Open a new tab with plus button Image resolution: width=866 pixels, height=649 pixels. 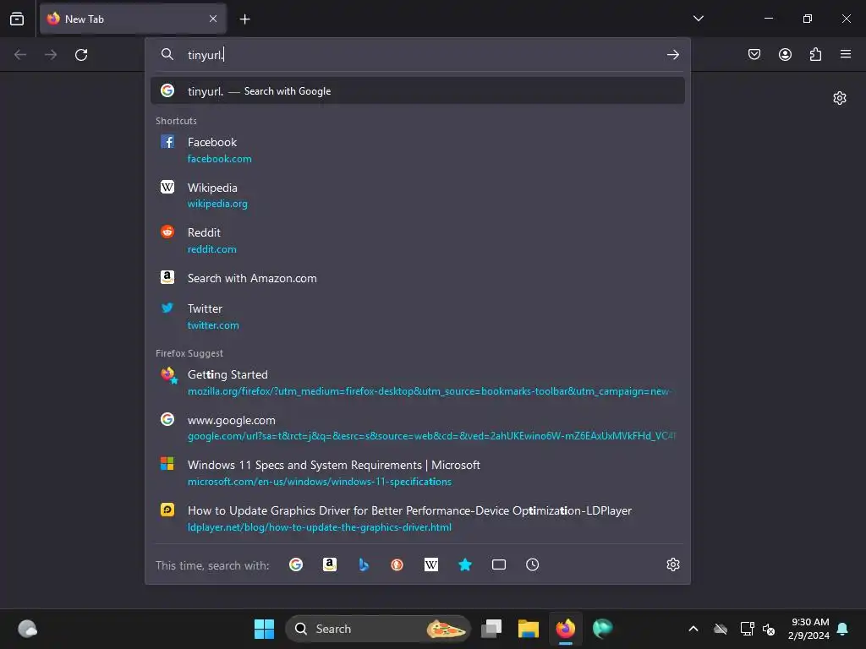[x=244, y=19]
